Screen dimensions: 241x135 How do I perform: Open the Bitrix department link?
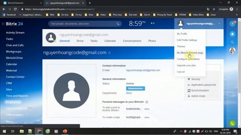(x=129, y=93)
